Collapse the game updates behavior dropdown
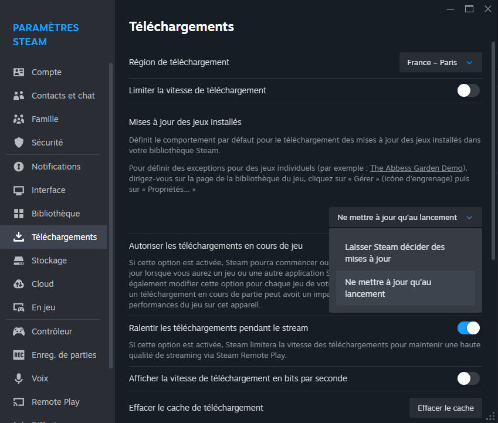The width and height of the screenshot is (498, 423). 405,218
